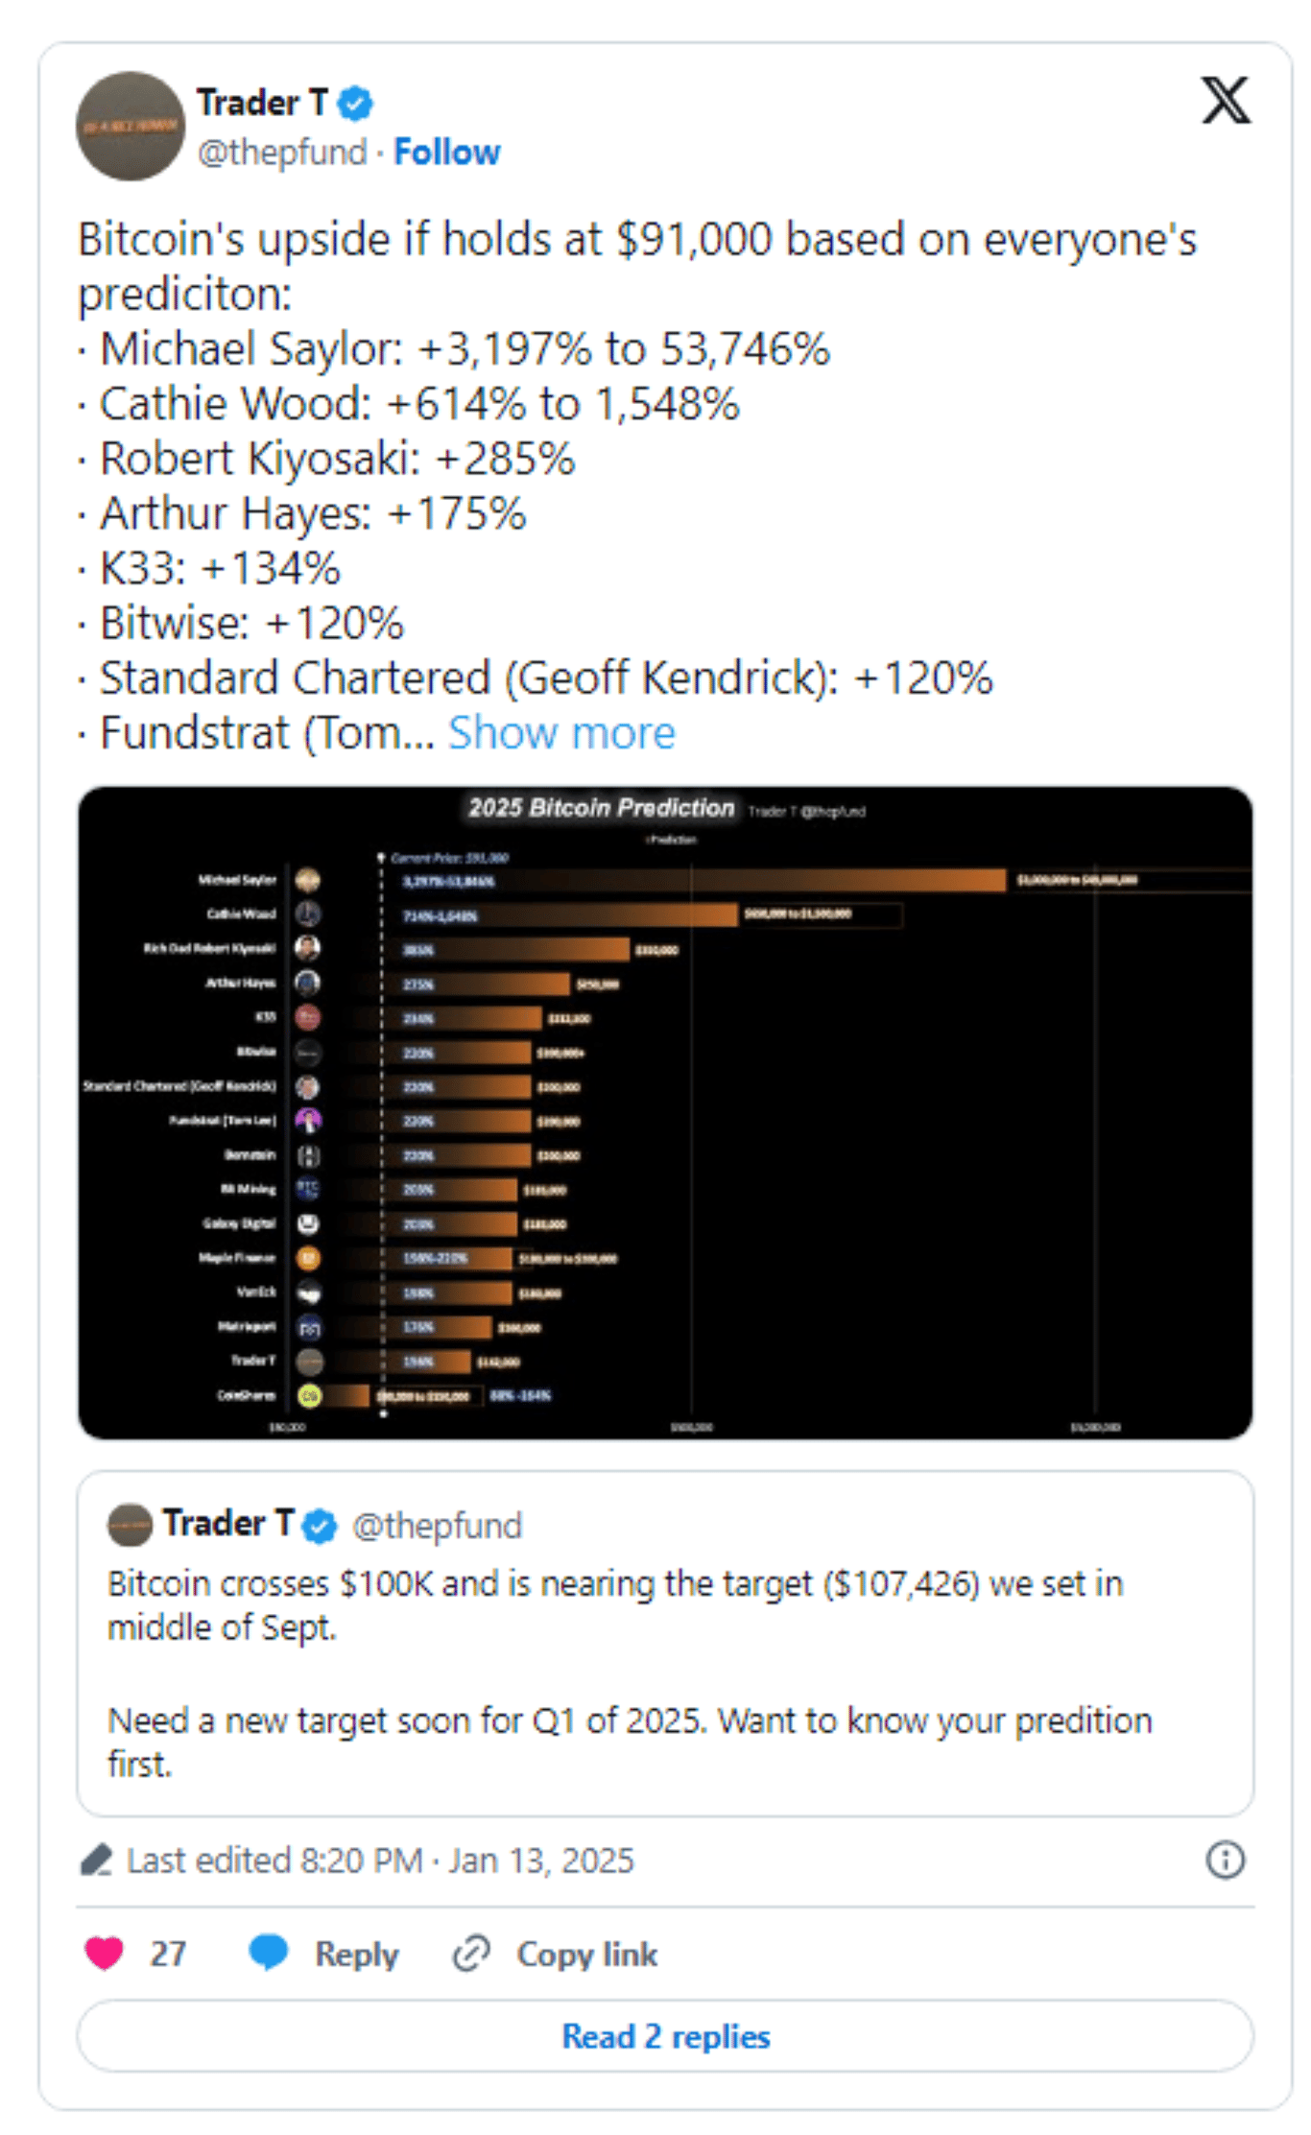Click the pencil edit-history icon
Image resolution: width=1311 pixels, height=2135 pixels.
tap(95, 1861)
